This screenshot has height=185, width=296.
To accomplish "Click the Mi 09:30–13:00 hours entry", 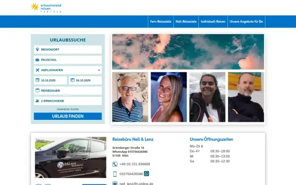I will 210,156.
